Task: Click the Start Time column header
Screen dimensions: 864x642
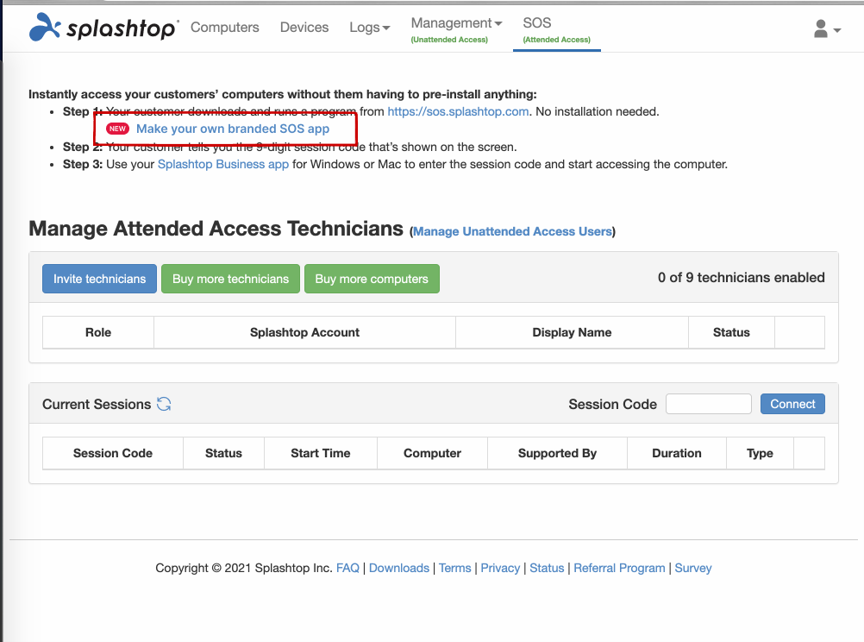Action: (x=321, y=453)
